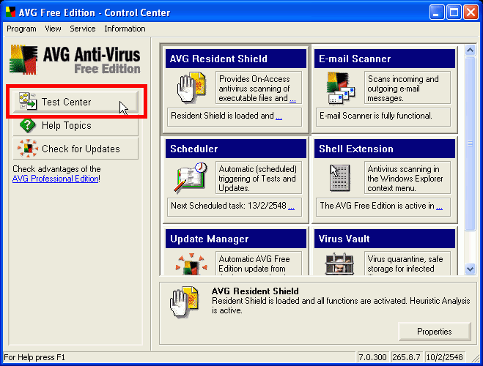Maximize the Control Center window
Viewport: 483px width, 366px height.
[454, 12]
